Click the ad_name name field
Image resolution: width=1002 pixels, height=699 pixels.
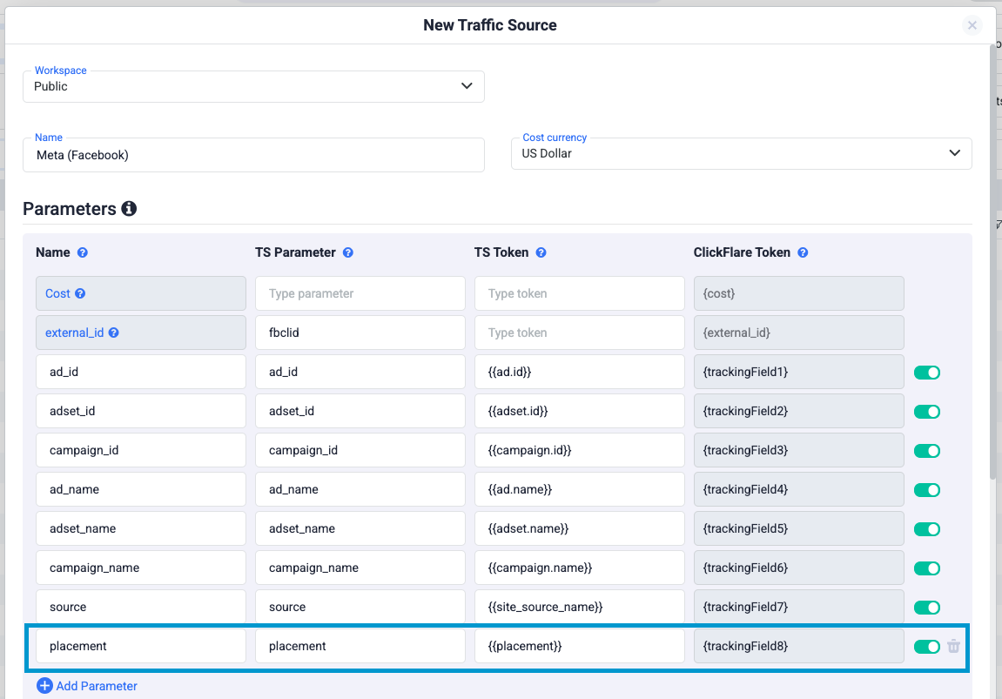tap(140, 489)
